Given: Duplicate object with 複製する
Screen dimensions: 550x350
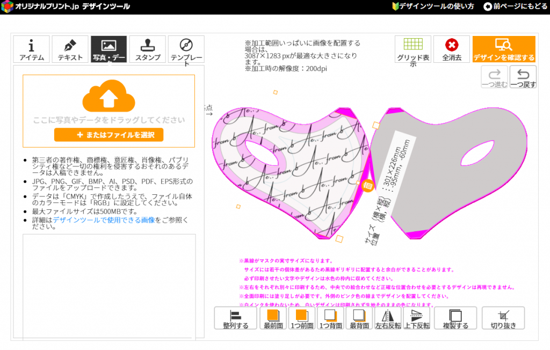Looking at the screenshot, I should [x=455, y=318].
